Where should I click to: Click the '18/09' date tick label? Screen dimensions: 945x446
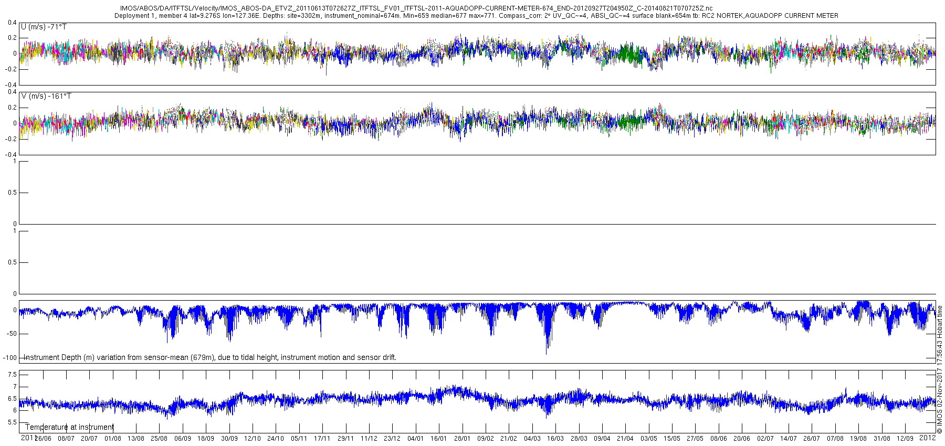(x=206, y=439)
